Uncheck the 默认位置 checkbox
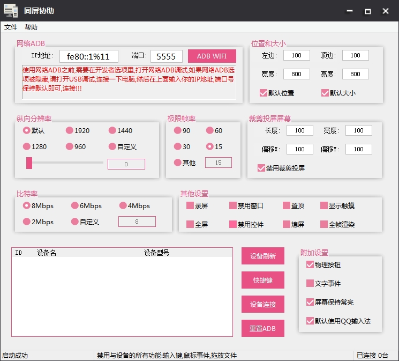Screen dimensions: 399x361 tap(264, 93)
